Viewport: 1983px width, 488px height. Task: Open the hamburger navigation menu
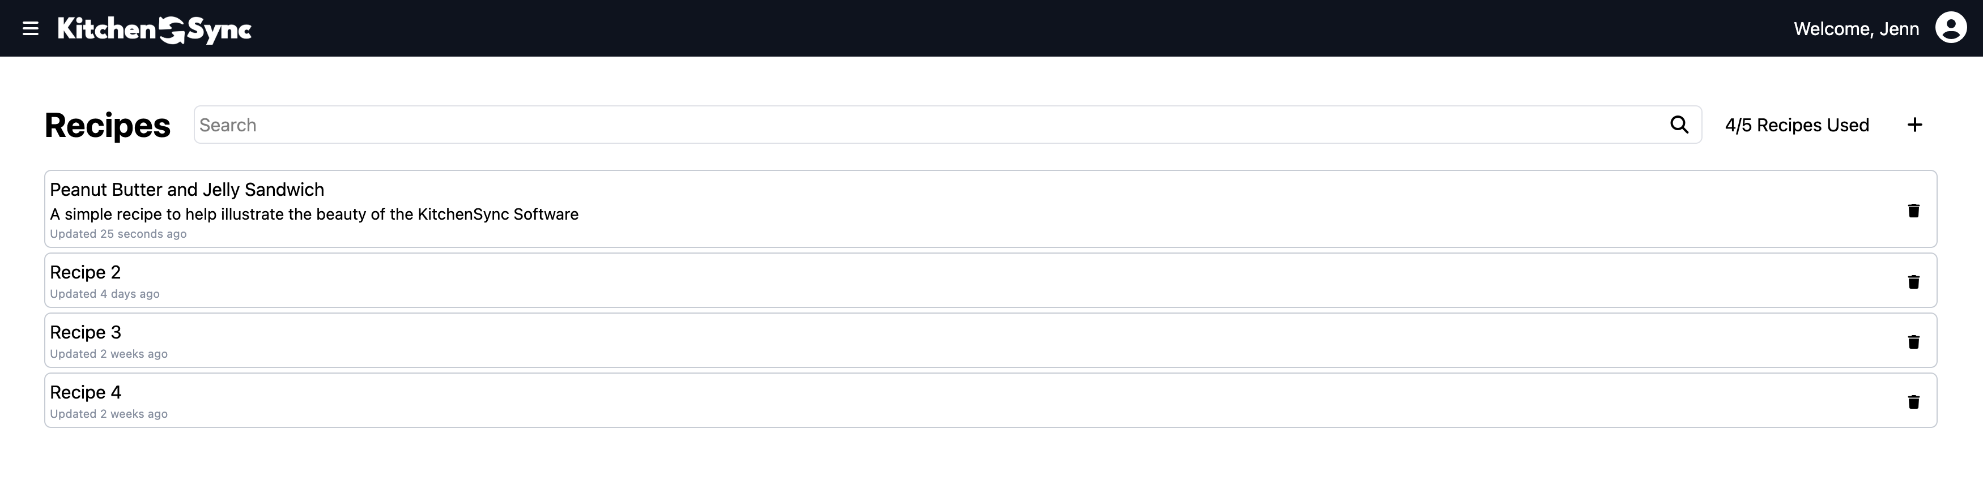click(31, 28)
